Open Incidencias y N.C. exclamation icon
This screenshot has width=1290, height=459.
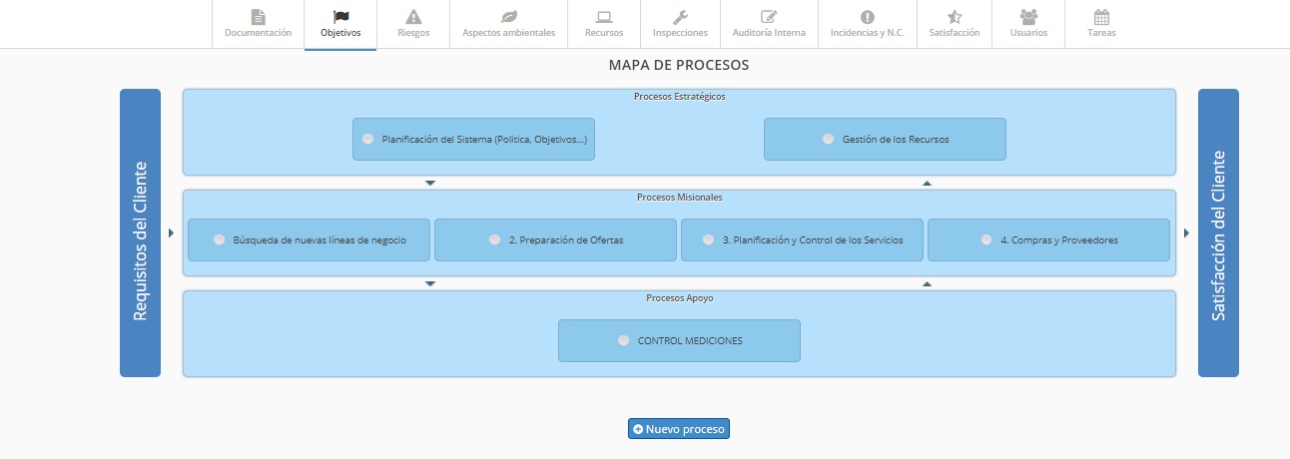pyautogui.click(x=867, y=16)
